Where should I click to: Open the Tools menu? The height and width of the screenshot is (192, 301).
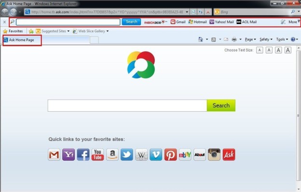pyautogui.click(x=282, y=39)
